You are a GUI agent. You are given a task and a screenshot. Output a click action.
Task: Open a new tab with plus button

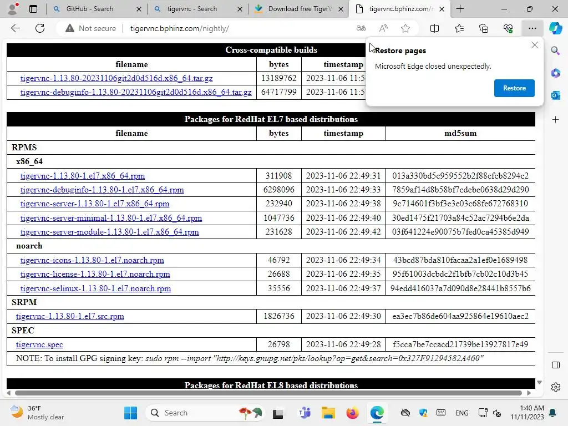(x=460, y=9)
